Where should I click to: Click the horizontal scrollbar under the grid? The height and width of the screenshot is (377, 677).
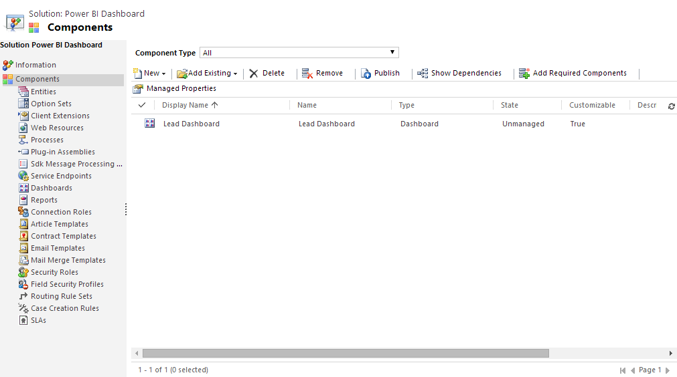(346, 353)
